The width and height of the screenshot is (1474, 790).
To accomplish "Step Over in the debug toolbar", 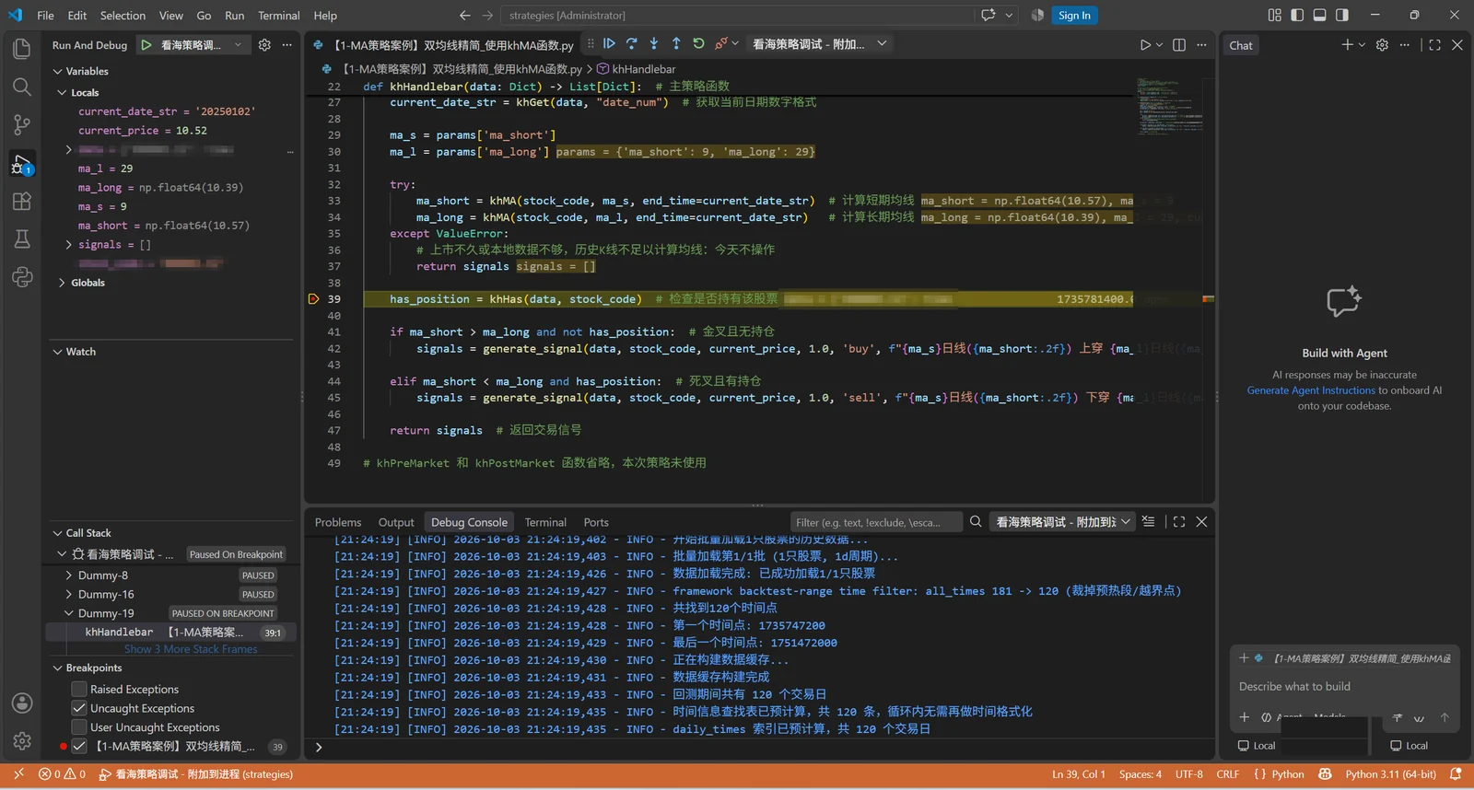I will (x=631, y=43).
